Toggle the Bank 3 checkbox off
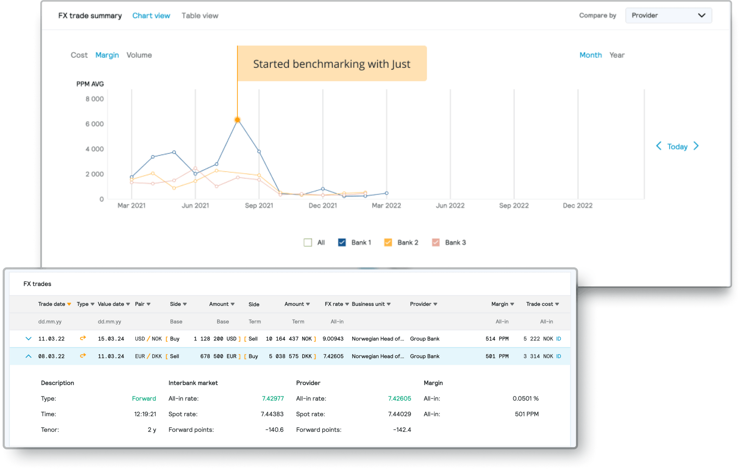Screen dimensions: 741x471 [435, 242]
